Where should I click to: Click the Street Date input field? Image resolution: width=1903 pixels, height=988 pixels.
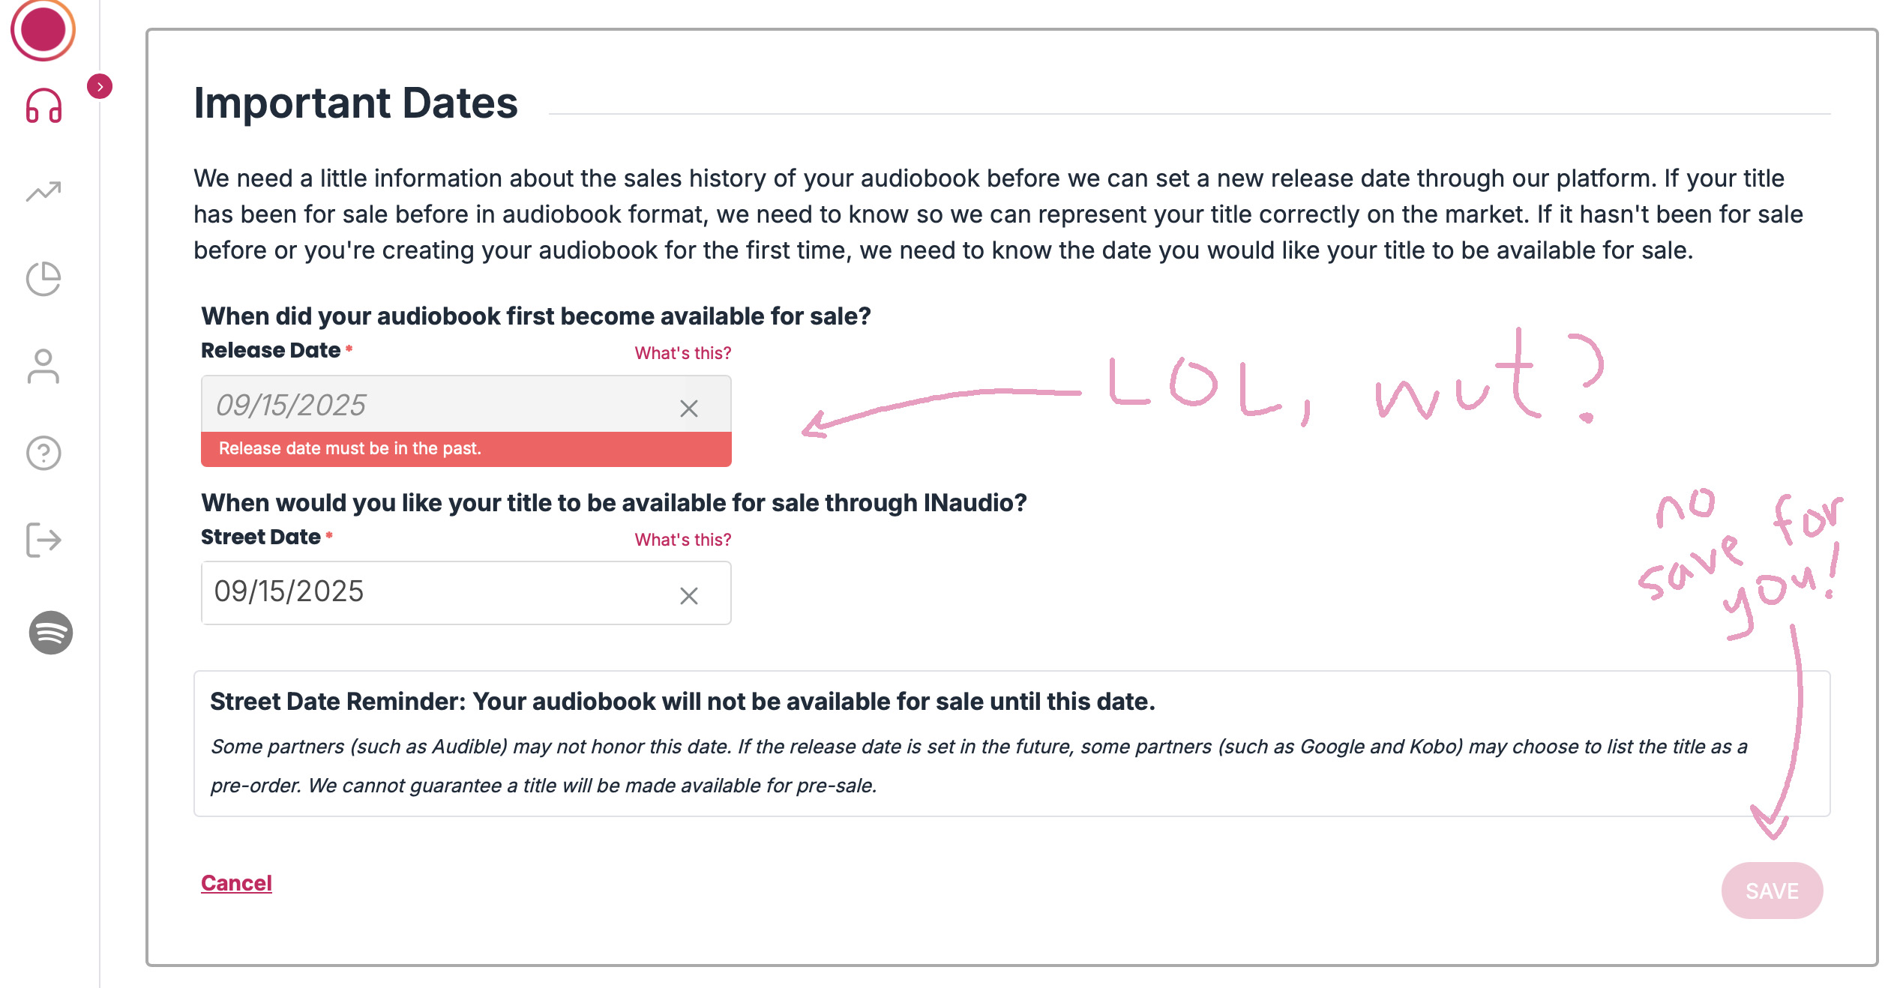click(435, 592)
